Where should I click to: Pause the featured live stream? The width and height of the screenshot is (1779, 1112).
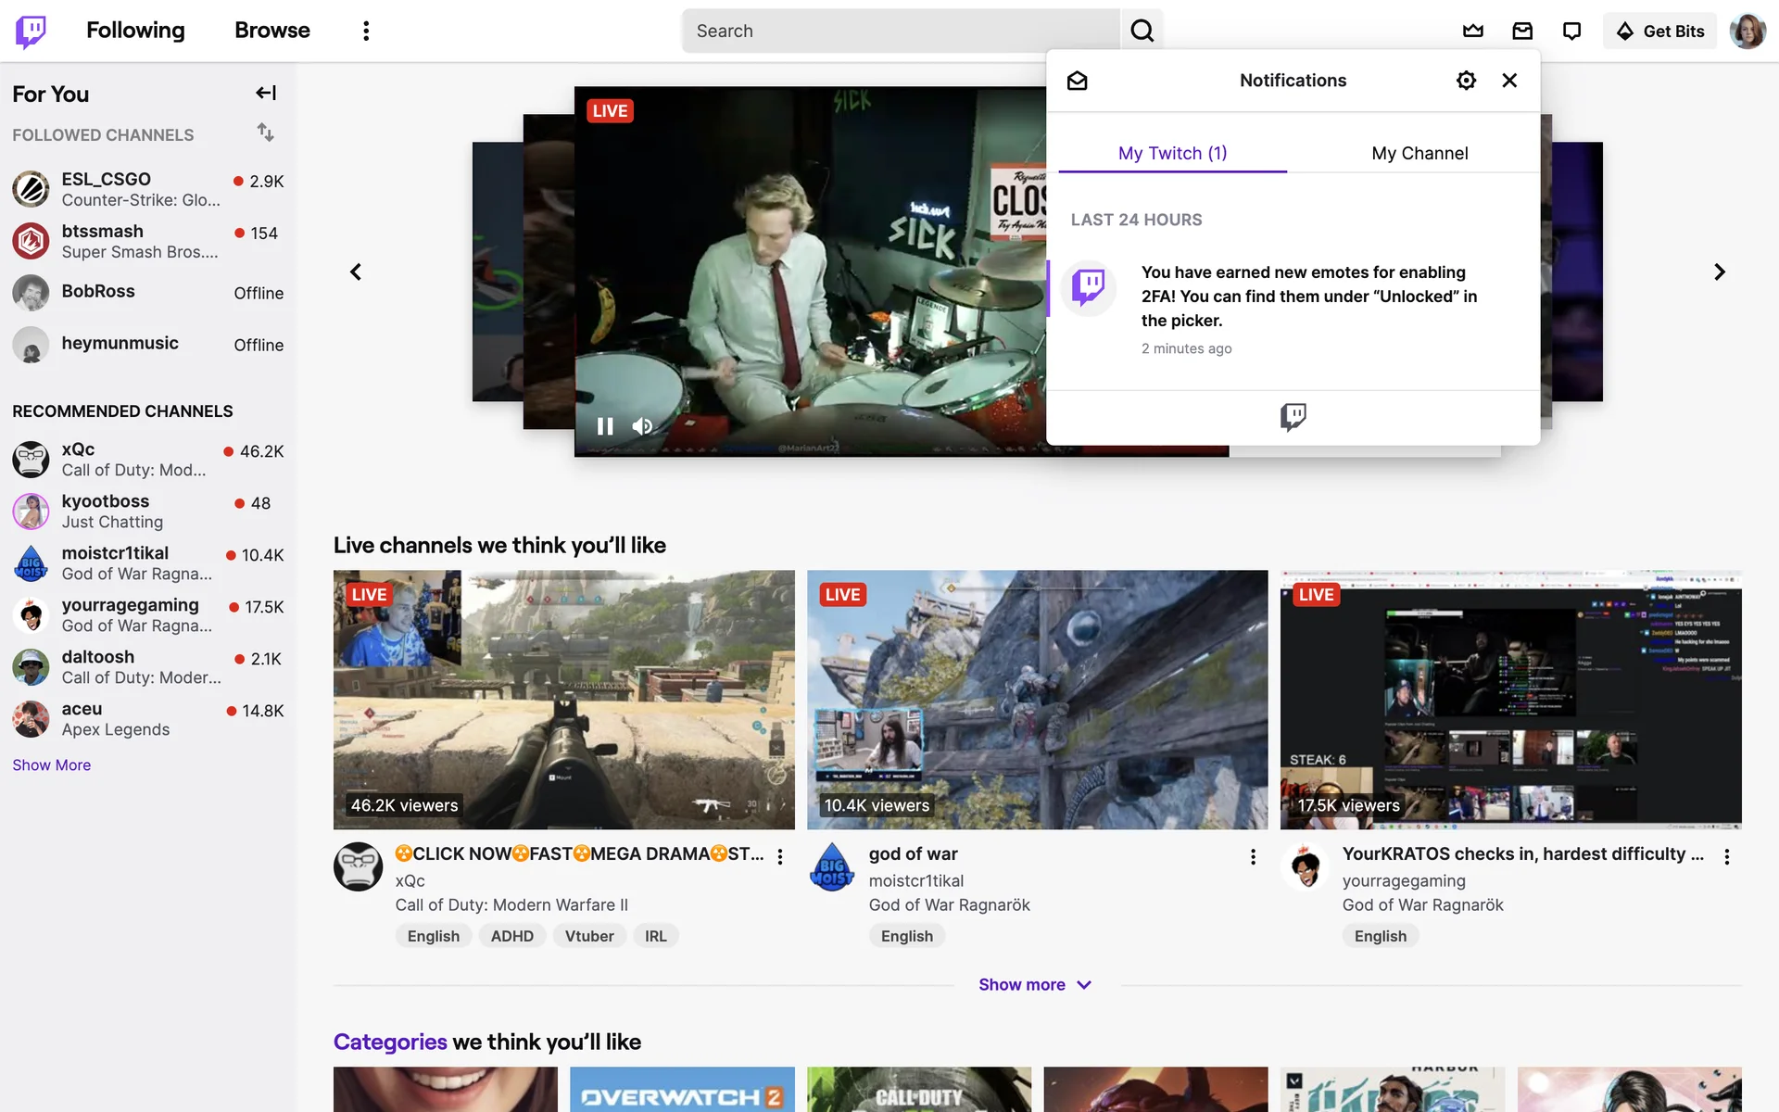(605, 426)
